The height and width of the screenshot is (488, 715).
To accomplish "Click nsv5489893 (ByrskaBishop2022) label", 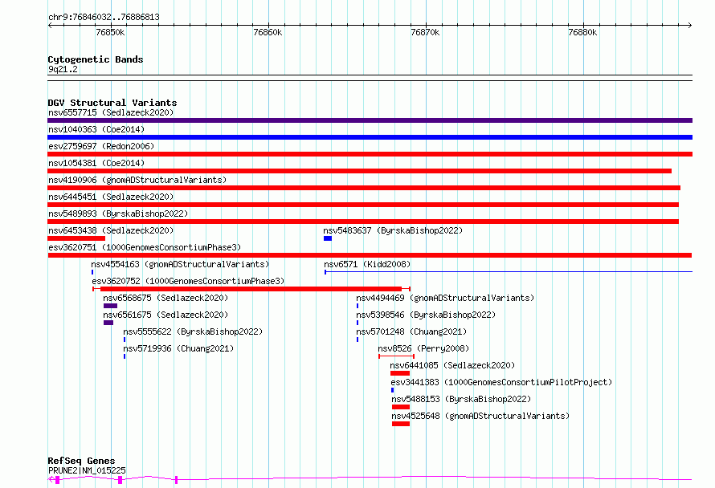I will coord(118,213).
